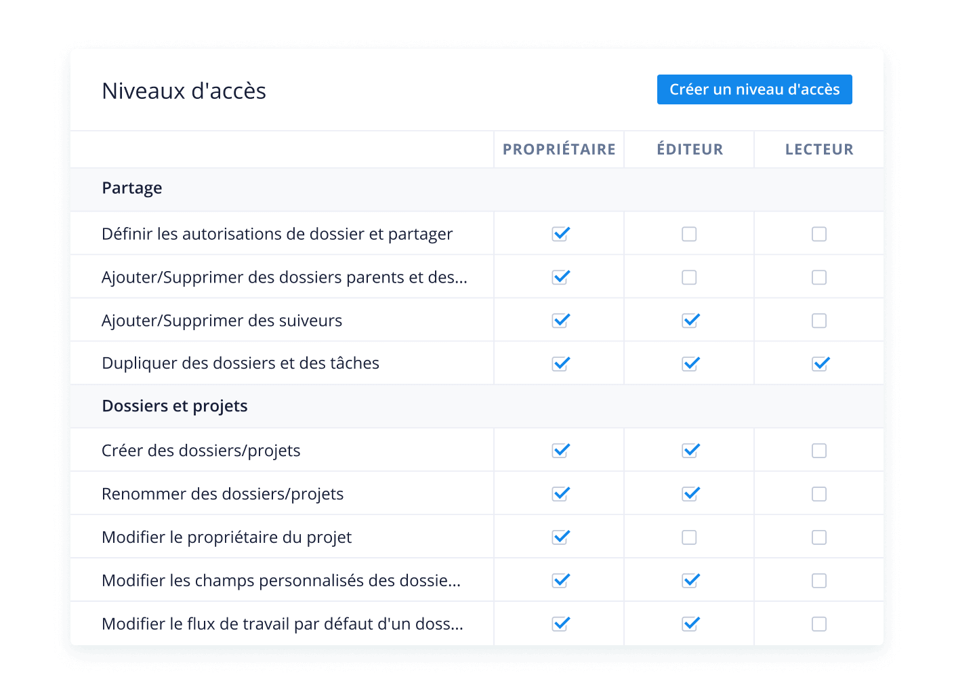The image size is (954, 694).
Task: Select the LECTEUR column header
Action: tap(819, 149)
